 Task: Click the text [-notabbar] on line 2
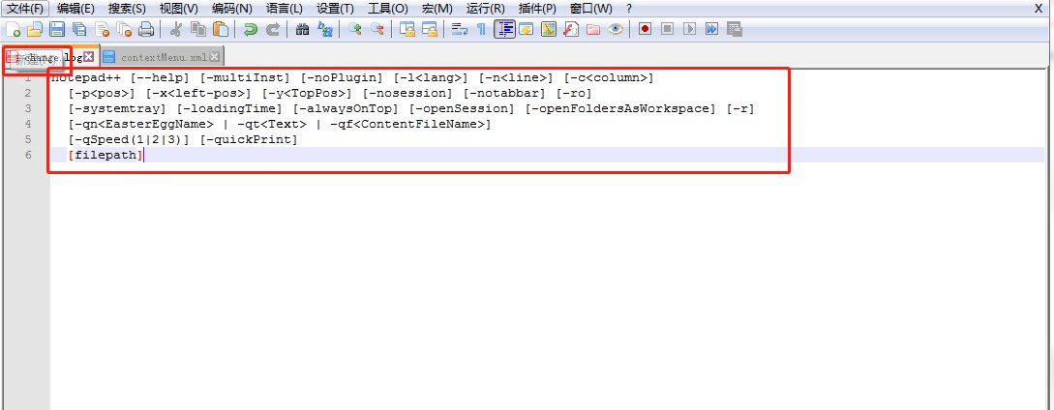coord(505,93)
